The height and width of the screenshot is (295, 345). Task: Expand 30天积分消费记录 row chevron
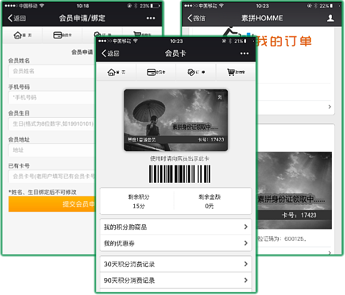pyautogui.click(x=246, y=264)
